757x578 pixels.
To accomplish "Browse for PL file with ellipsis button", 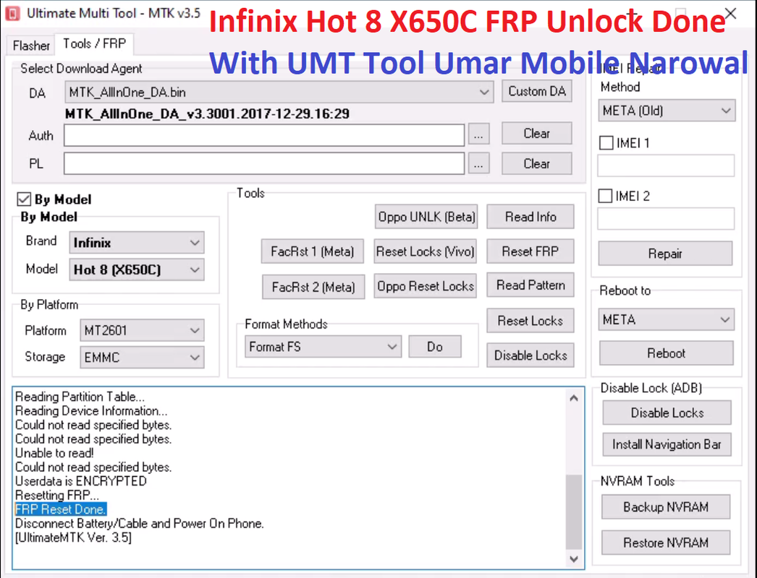I will pyautogui.click(x=478, y=164).
